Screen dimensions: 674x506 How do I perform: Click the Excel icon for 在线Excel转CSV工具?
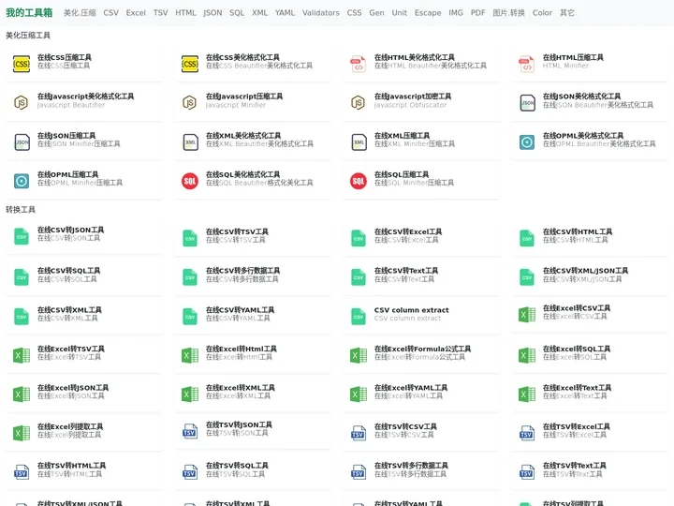[526, 315]
